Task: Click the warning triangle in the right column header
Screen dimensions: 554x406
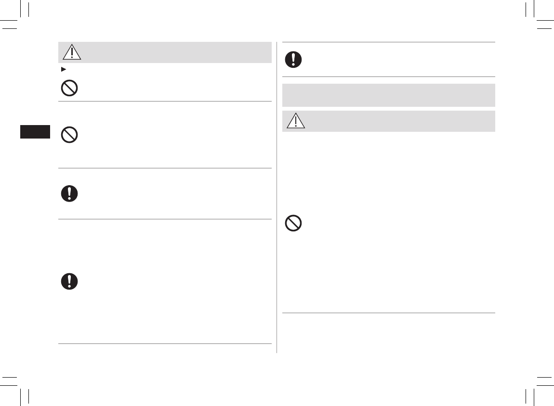Action: [x=296, y=121]
